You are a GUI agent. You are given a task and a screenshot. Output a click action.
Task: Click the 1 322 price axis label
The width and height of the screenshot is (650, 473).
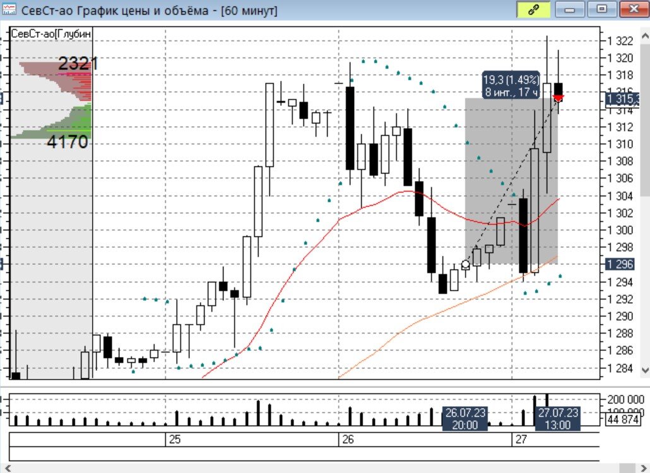tap(620, 41)
